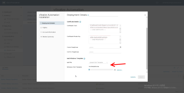
Task: Open Workload Domains in sidebar
Action: (13, 19)
